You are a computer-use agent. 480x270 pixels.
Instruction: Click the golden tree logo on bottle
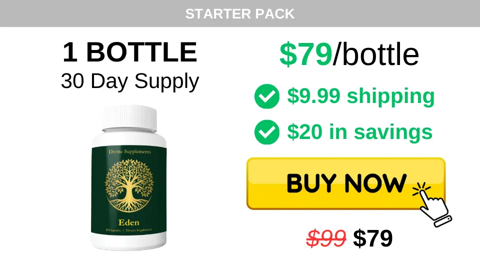click(x=129, y=185)
